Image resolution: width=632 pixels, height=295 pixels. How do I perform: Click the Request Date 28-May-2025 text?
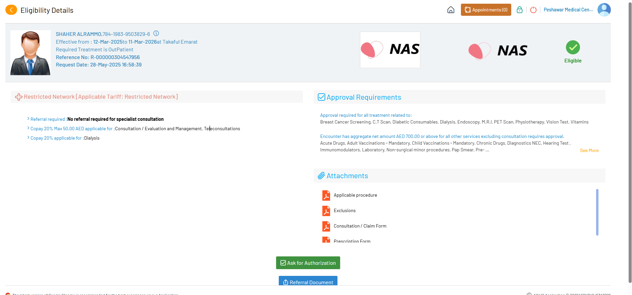coord(99,65)
